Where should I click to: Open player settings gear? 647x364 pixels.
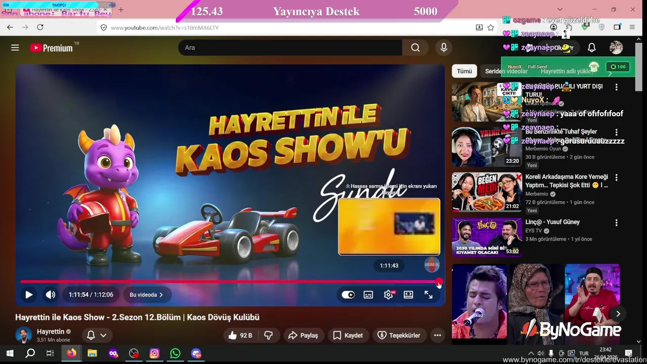pyautogui.click(x=388, y=295)
